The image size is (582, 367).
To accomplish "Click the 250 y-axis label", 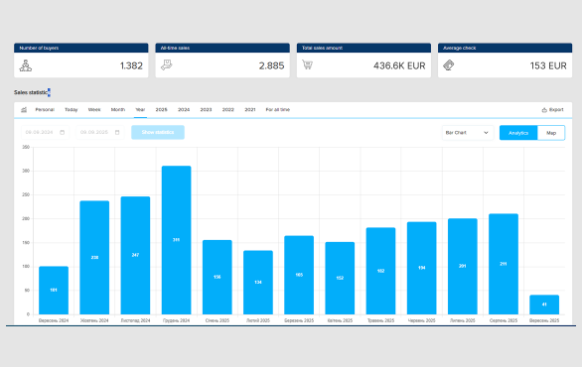I will (26, 195).
